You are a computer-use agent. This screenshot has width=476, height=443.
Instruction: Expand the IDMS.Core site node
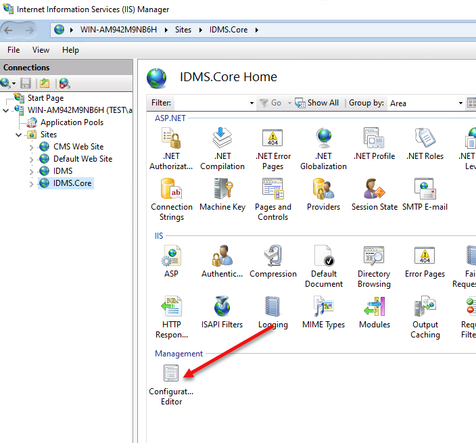pos(31,184)
